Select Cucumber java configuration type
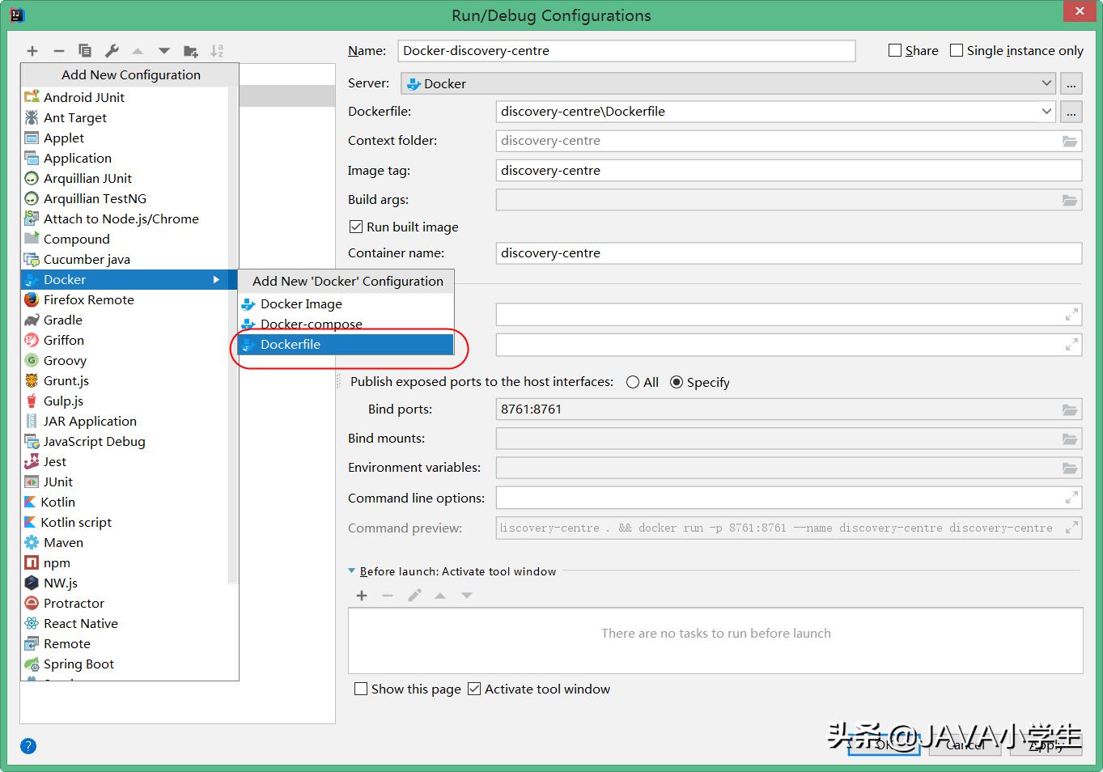 (x=125, y=260)
